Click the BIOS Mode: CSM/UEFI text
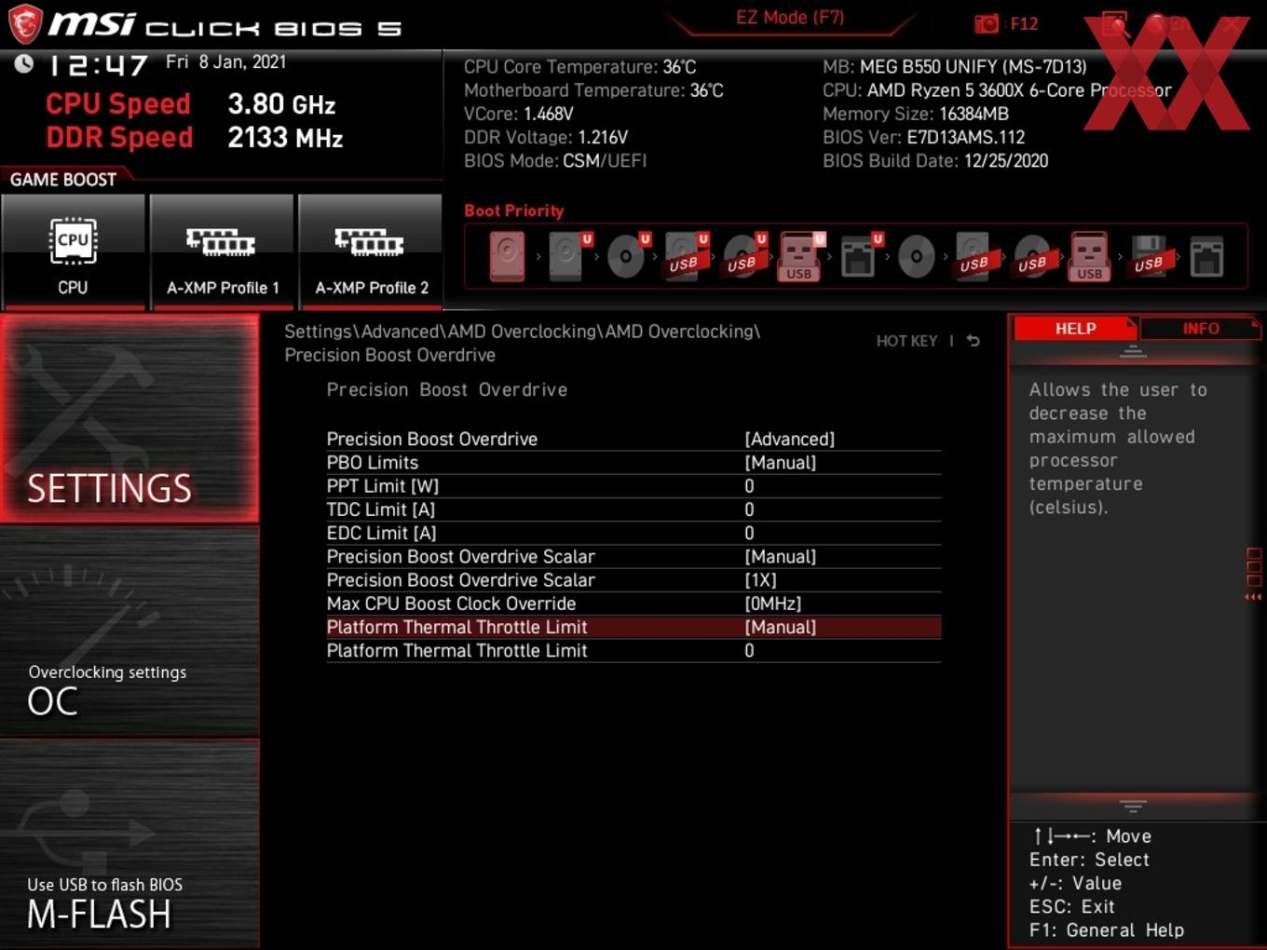Image resolution: width=1267 pixels, height=950 pixels. click(x=555, y=160)
